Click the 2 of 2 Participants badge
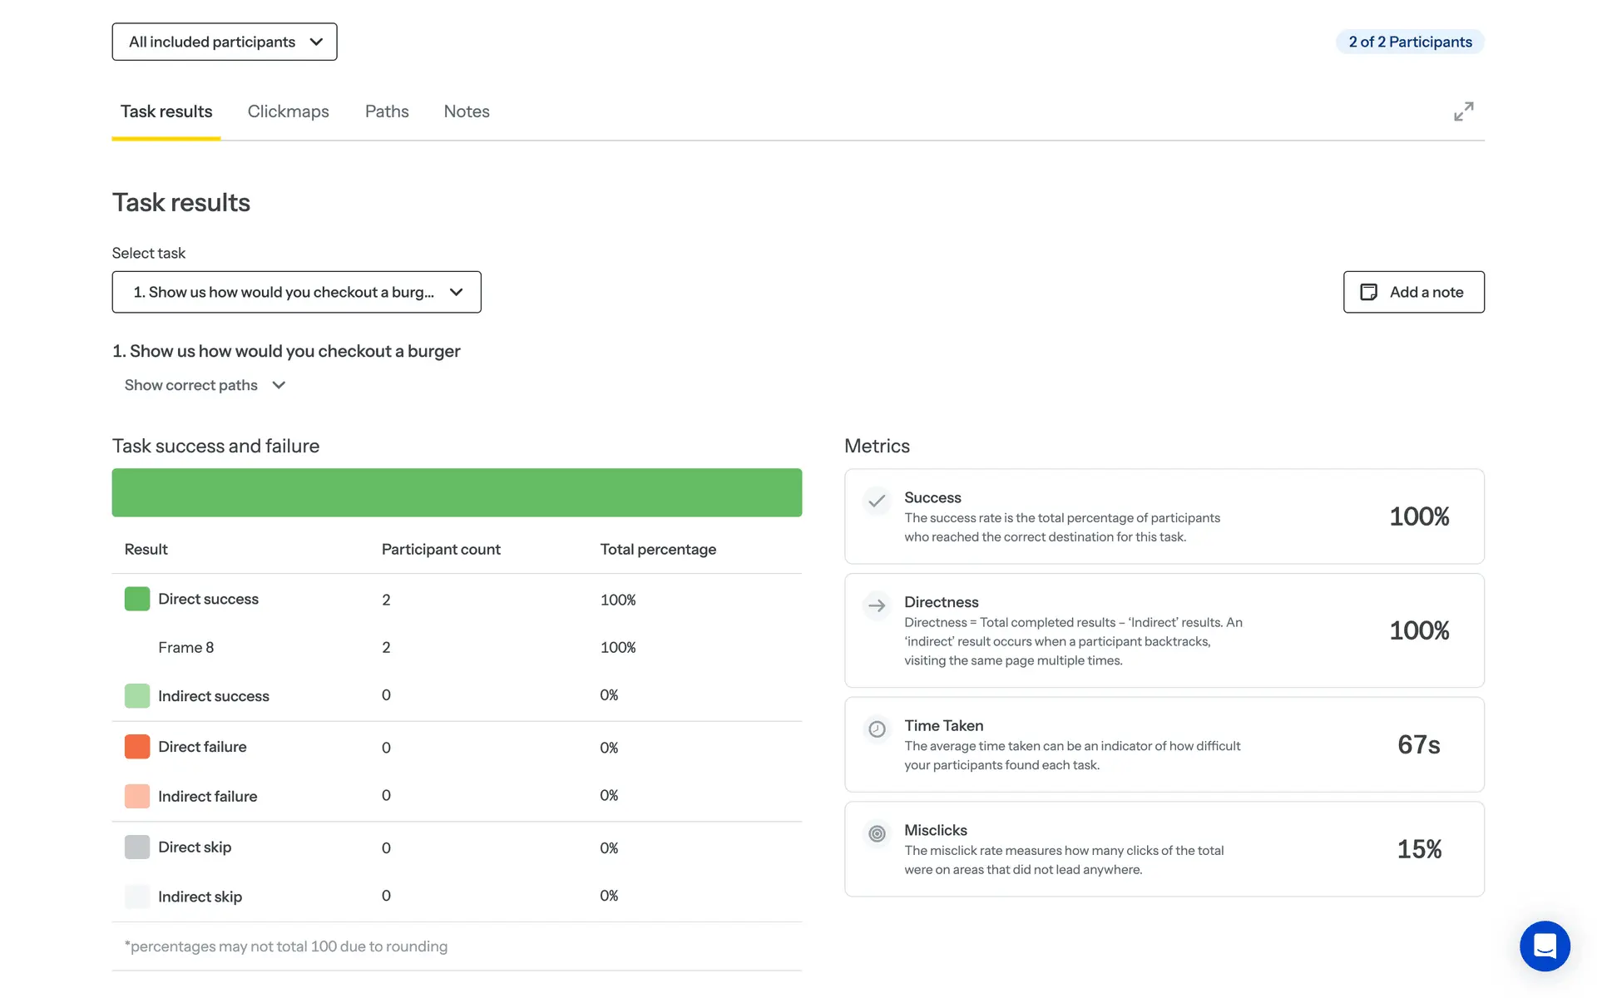This screenshot has height=998, width=1597. pyautogui.click(x=1410, y=42)
